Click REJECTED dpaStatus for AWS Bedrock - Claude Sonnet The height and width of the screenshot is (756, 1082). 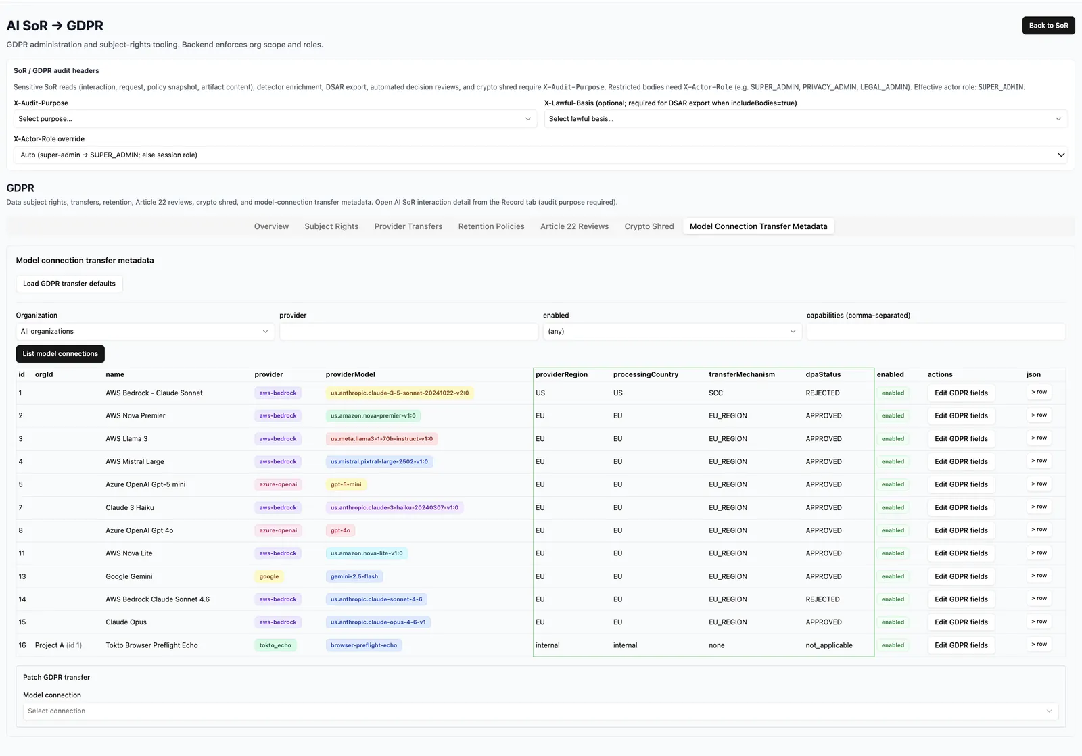click(x=822, y=393)
